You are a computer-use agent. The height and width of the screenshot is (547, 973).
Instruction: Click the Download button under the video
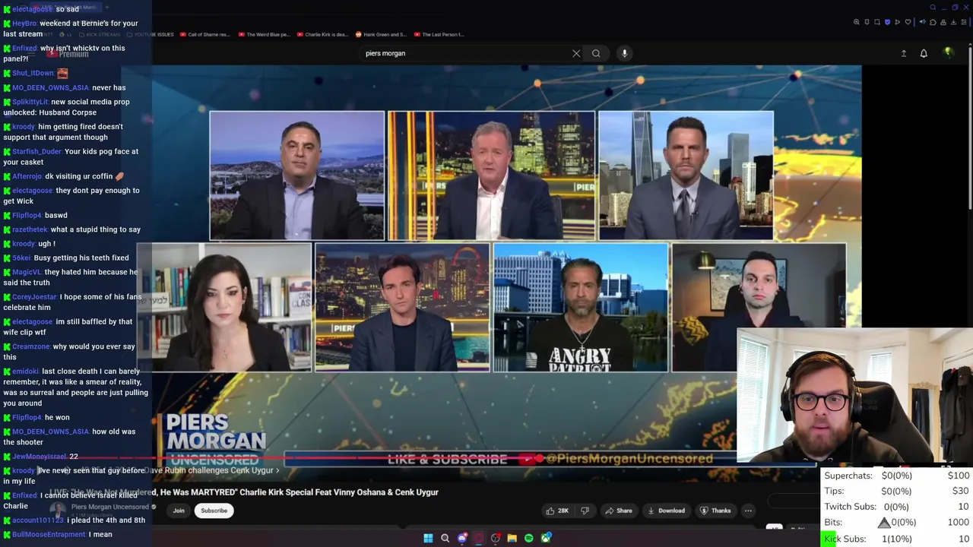(x=666, y=511)
